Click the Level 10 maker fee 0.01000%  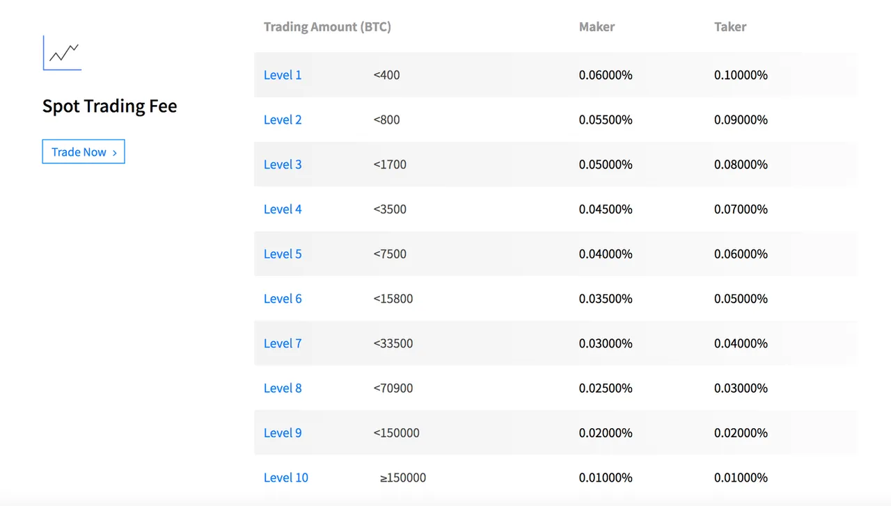click(x=606, y=478)
